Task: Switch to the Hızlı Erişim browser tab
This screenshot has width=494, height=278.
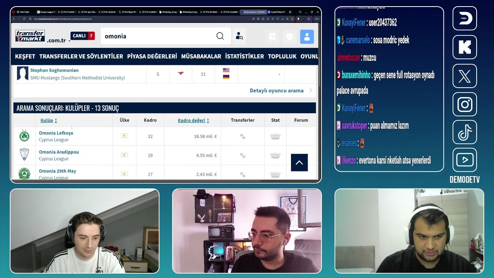Action: 24,12
